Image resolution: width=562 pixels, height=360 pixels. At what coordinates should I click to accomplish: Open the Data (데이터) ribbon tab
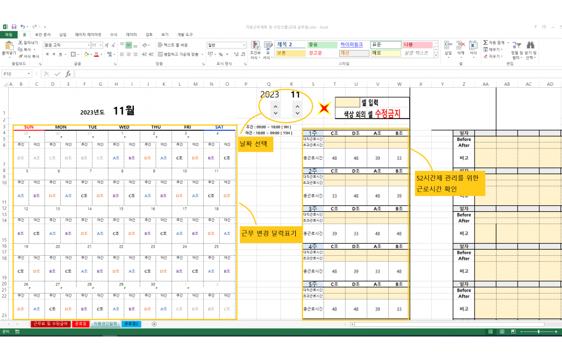tap(131, 34)
